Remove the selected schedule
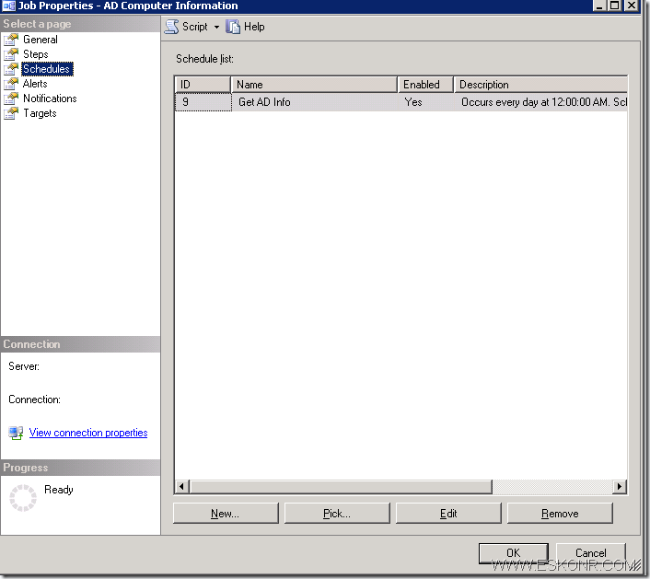Image resolution: width=650 pixels, height=579 pixels. pos(560,514)
